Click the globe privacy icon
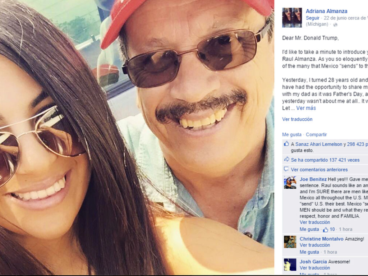This screenshot has height=276, width=368. coord(335,25)
